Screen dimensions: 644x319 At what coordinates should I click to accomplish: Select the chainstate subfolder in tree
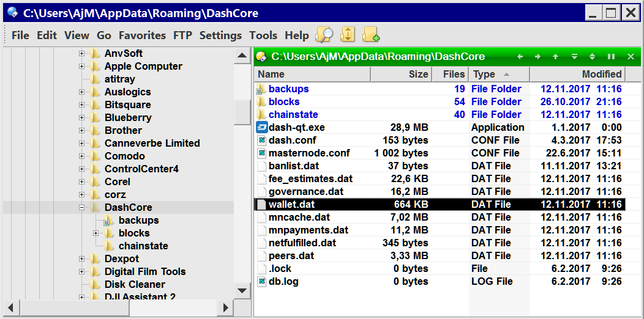tap(143, 246)
